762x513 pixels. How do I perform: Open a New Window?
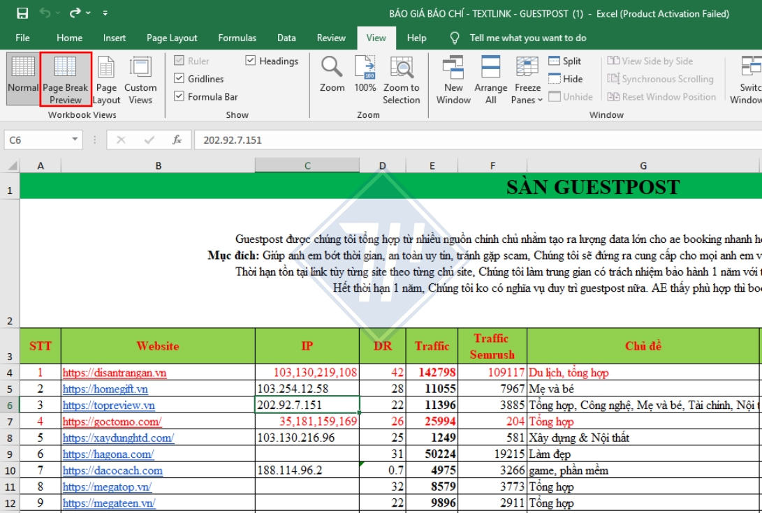[453, 79]
